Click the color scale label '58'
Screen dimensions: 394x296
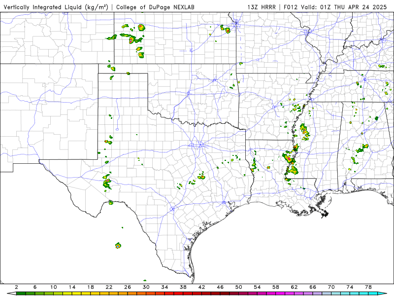276,287
